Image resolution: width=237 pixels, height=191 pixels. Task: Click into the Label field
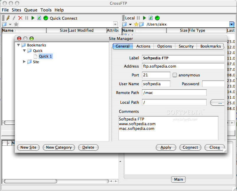point(183,58)
